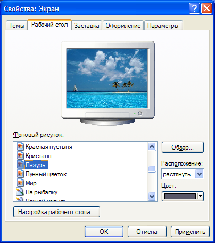Click the wallpaper list scroll-up arrow
Viewport: 215px width, 243px height.
tap(152, 146)
